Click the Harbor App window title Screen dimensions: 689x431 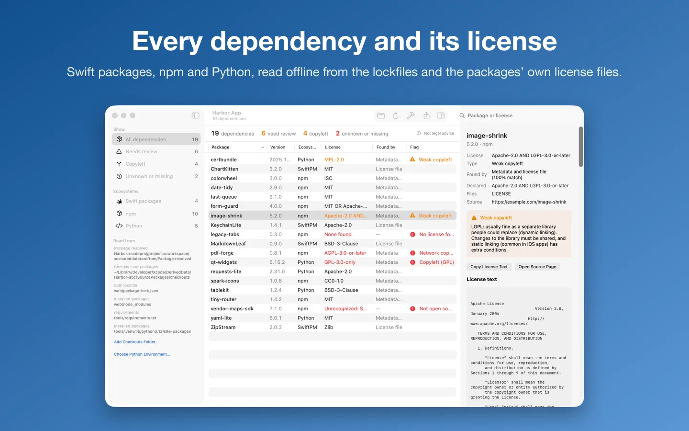[x=227, y=113]
